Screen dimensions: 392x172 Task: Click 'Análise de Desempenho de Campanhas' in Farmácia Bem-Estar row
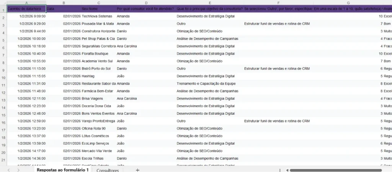(207, 91)
